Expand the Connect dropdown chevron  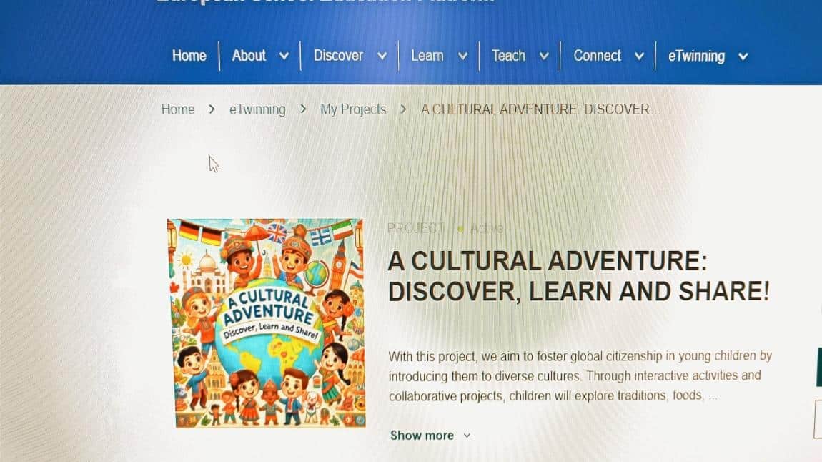click(x=640, y=56)
